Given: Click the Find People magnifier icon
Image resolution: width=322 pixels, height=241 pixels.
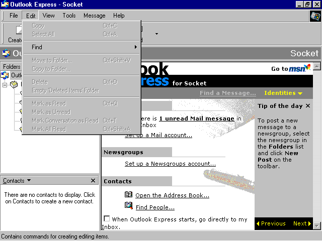Looking at the screenshot, I should (x=129, y=205).
